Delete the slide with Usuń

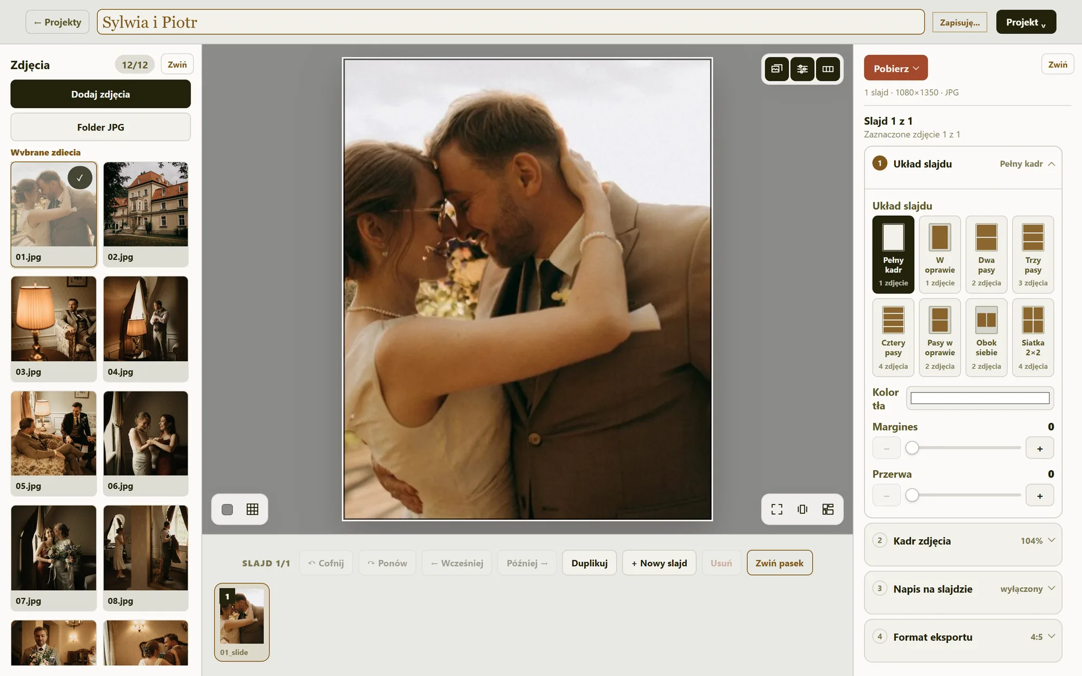pyautogui.click(x=721, y=563)
